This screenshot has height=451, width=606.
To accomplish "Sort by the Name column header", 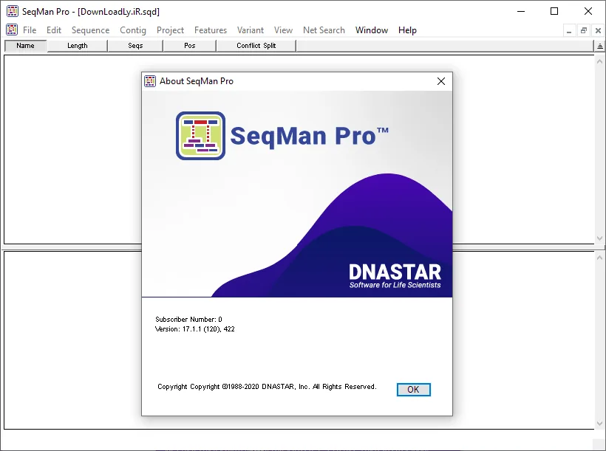I will [x=26, y=46].
